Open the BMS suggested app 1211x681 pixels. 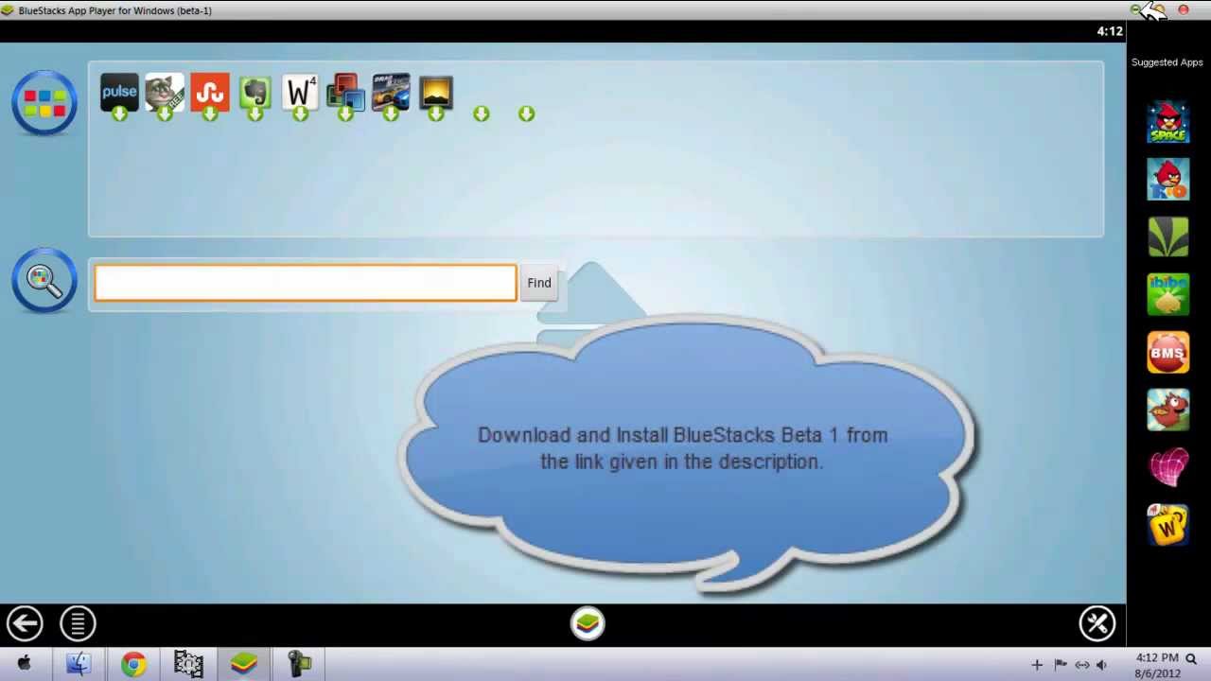(x=1168, y=353)
